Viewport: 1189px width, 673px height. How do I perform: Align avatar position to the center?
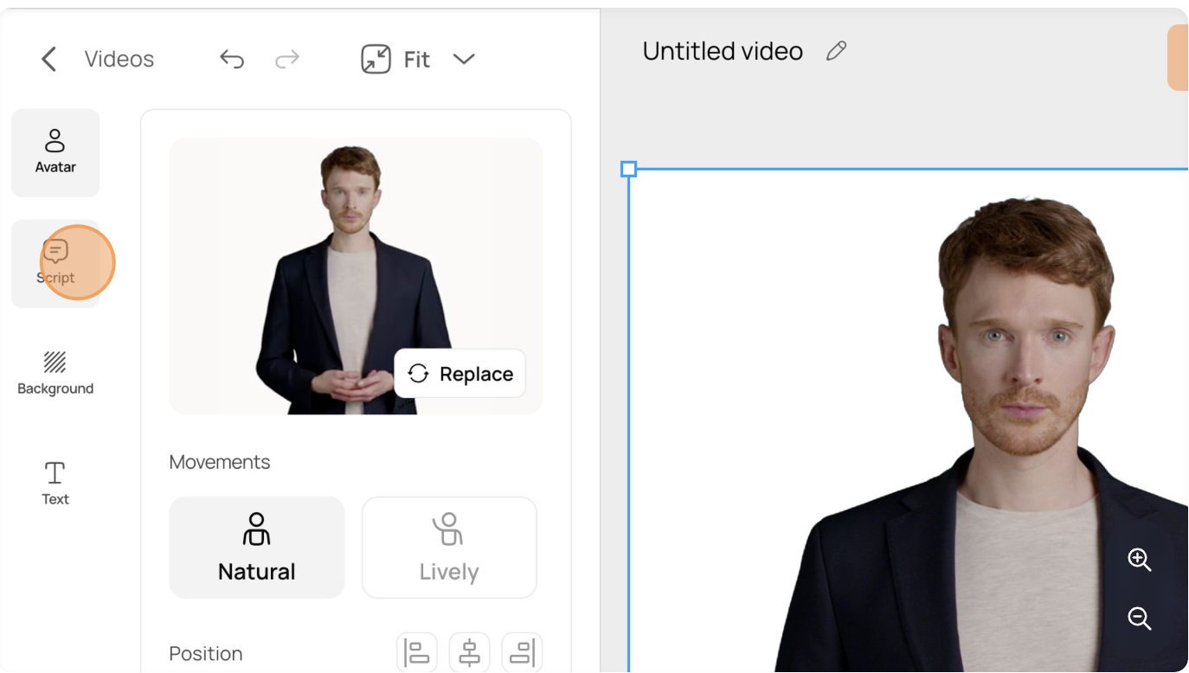(x=469, y=652)
